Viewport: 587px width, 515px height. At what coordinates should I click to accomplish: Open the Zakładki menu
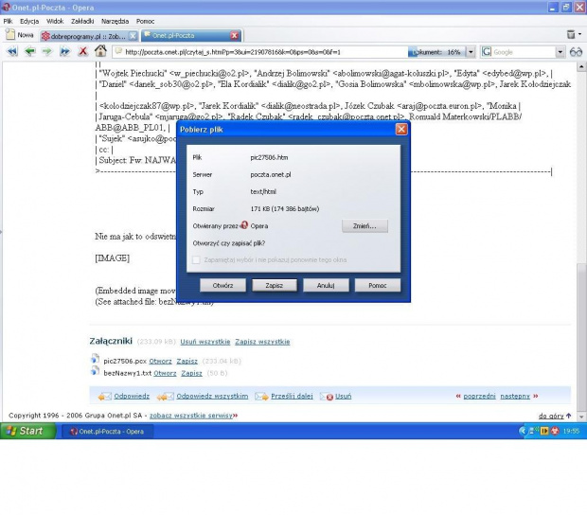[x=82, y=22]
